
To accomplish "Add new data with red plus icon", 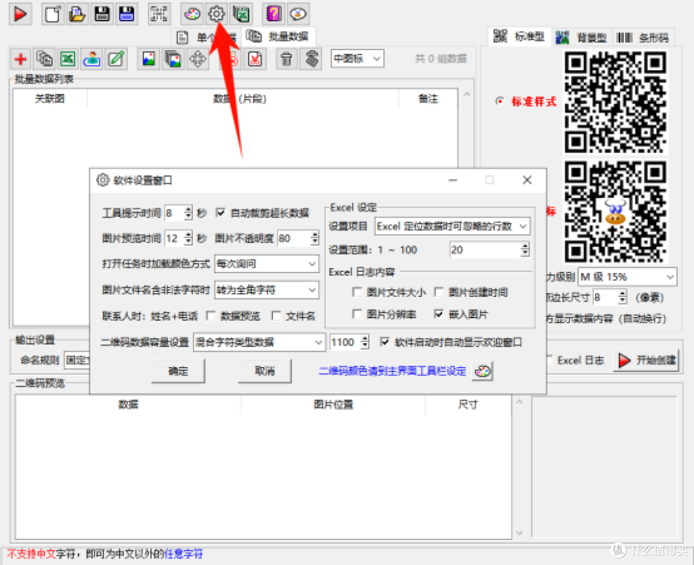I will [x=21, y=59].
